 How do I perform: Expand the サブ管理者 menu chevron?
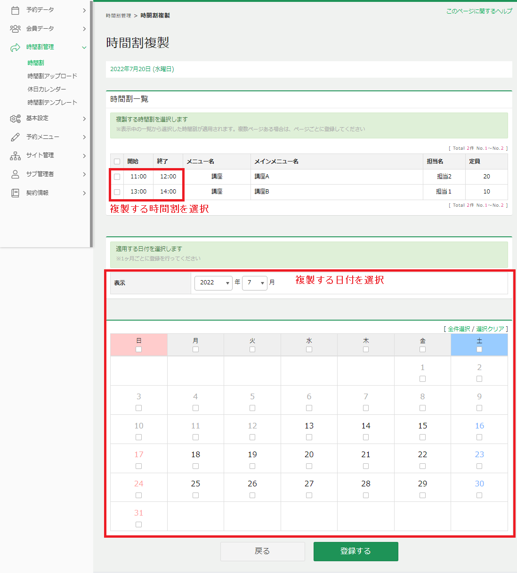(84, 174)
